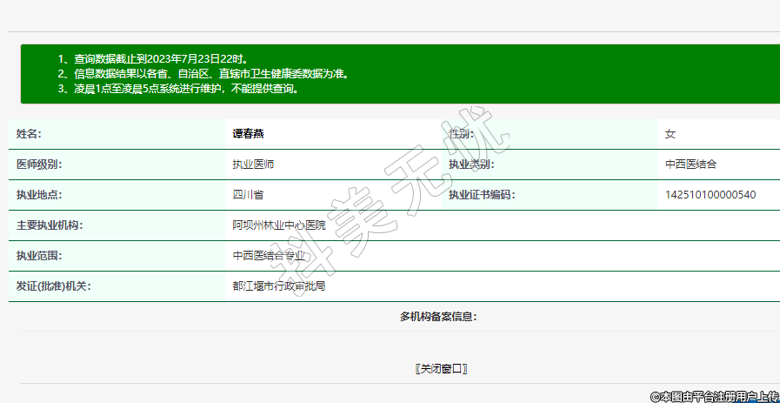Click the 医师级别 field label
Viewport: 780px width, 403px height.
[x=39, y=165]
